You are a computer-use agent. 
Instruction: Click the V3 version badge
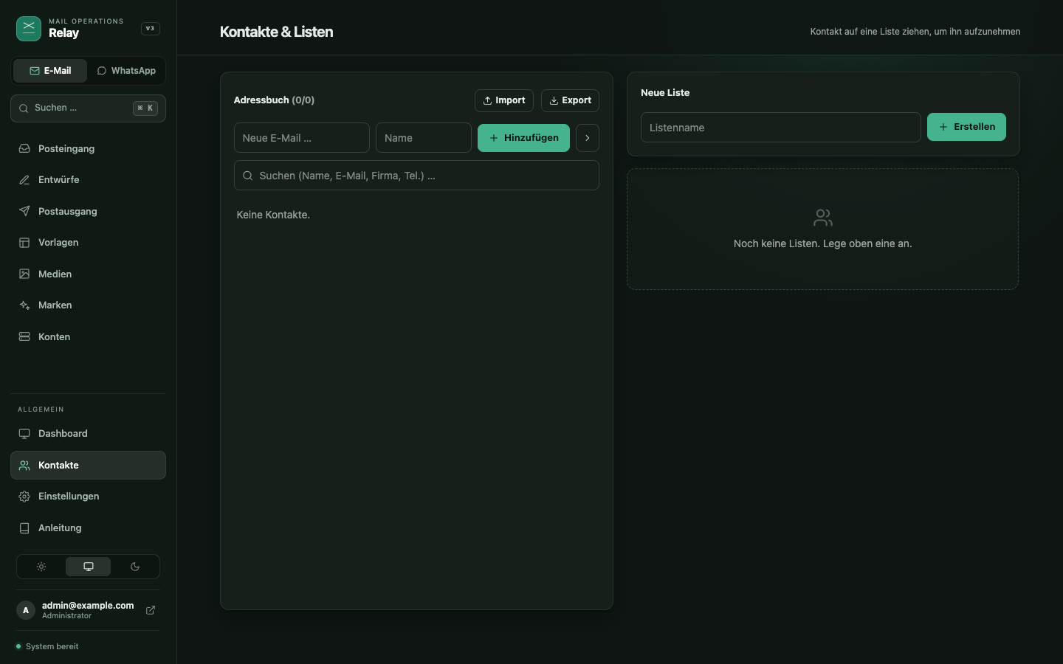(150, 29)
